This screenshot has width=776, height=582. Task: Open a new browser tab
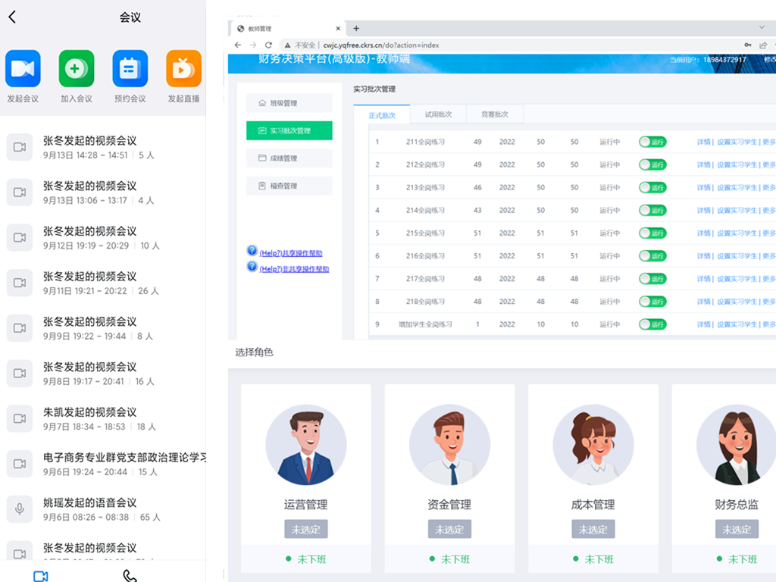point(356,29)
